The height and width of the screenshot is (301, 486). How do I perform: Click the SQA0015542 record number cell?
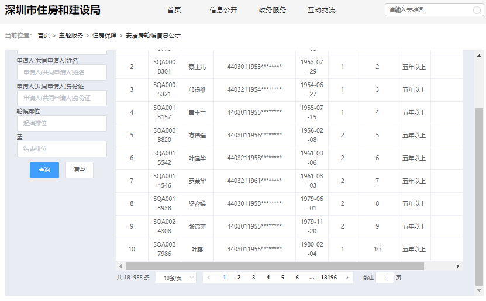(x=164, y=158)
